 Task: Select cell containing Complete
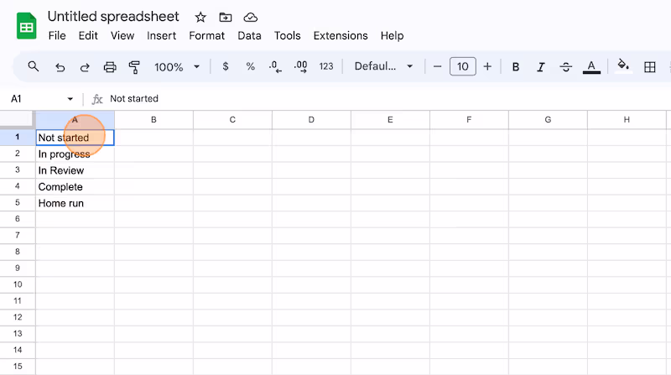click(x=75, y=186)
